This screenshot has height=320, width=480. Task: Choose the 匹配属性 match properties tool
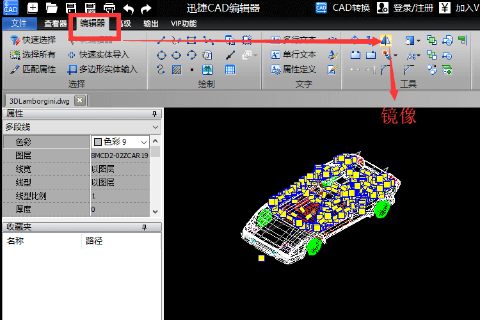click(x=33, y=69)
